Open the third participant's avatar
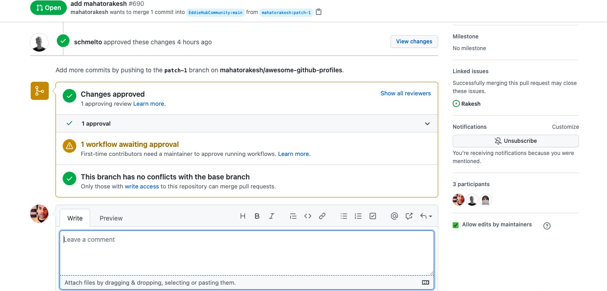The width and height of the screenshot is (607, 291). [486, 200]
